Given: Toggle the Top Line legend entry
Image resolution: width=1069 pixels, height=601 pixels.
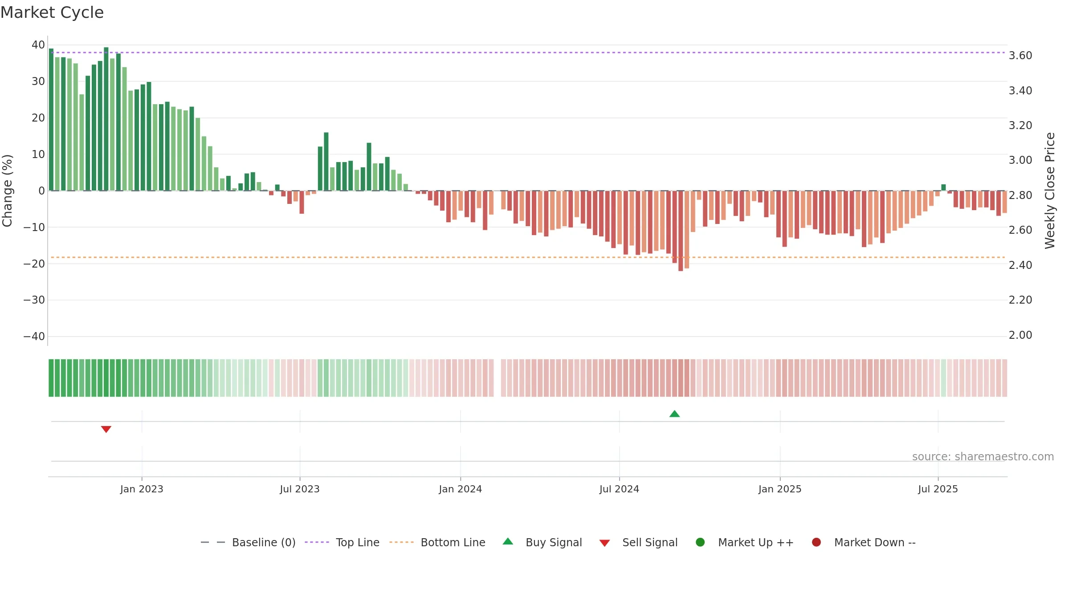Looking at the screenshot, I should [342, 542].
